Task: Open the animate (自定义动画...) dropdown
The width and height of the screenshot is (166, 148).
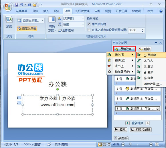Action: click(x=43, y=20)
